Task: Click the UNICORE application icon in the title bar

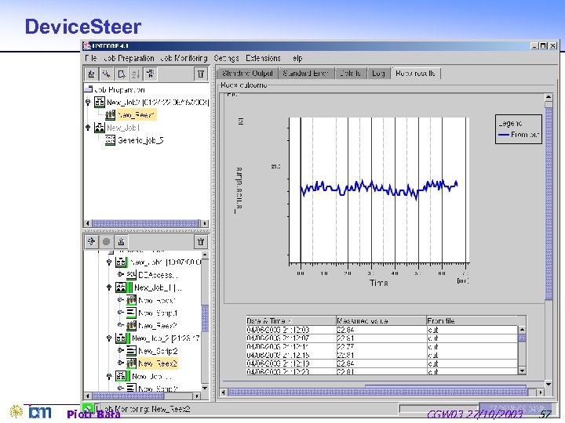Action: (x=86, y=45)
